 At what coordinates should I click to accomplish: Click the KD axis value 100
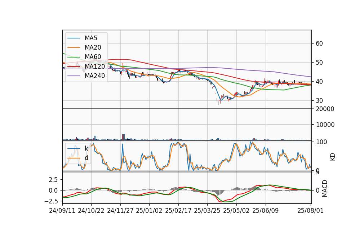coord(321,142)
